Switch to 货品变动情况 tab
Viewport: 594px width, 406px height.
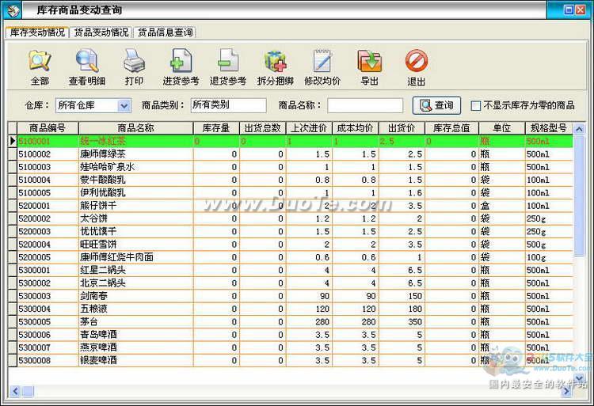[x=101, y=32]
